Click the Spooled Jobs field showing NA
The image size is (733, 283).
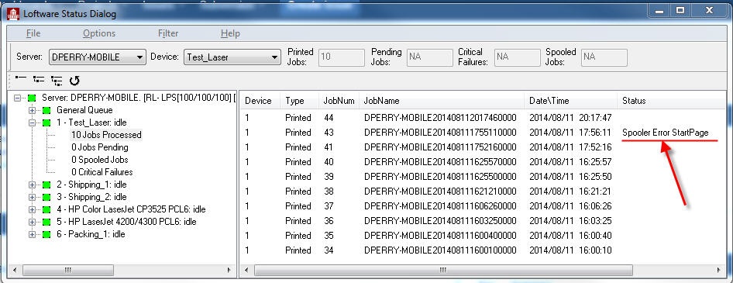pyautogui.click(x=604, y=57)
